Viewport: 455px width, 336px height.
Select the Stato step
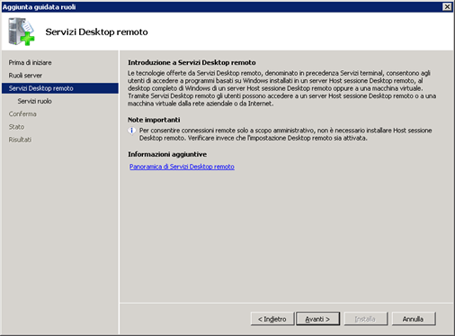pyautogui.click(x=16, y=127)
